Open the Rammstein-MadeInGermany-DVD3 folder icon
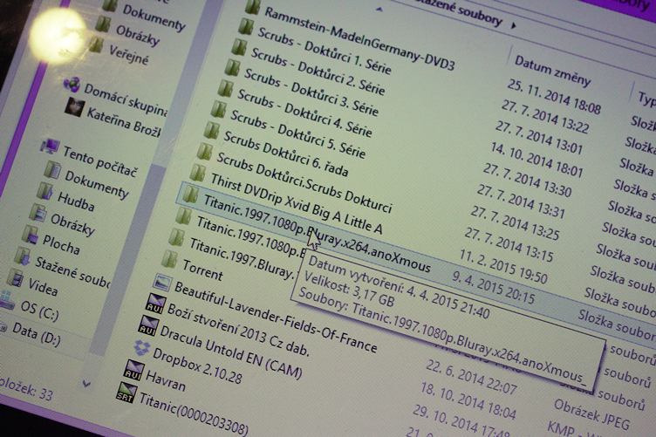 point(252,7)
